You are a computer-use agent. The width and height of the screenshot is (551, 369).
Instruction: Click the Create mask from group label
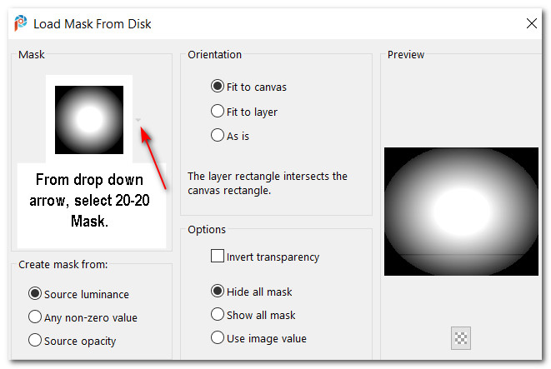pos(63,264)
